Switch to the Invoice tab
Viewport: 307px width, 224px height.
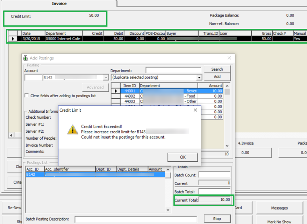59,3
